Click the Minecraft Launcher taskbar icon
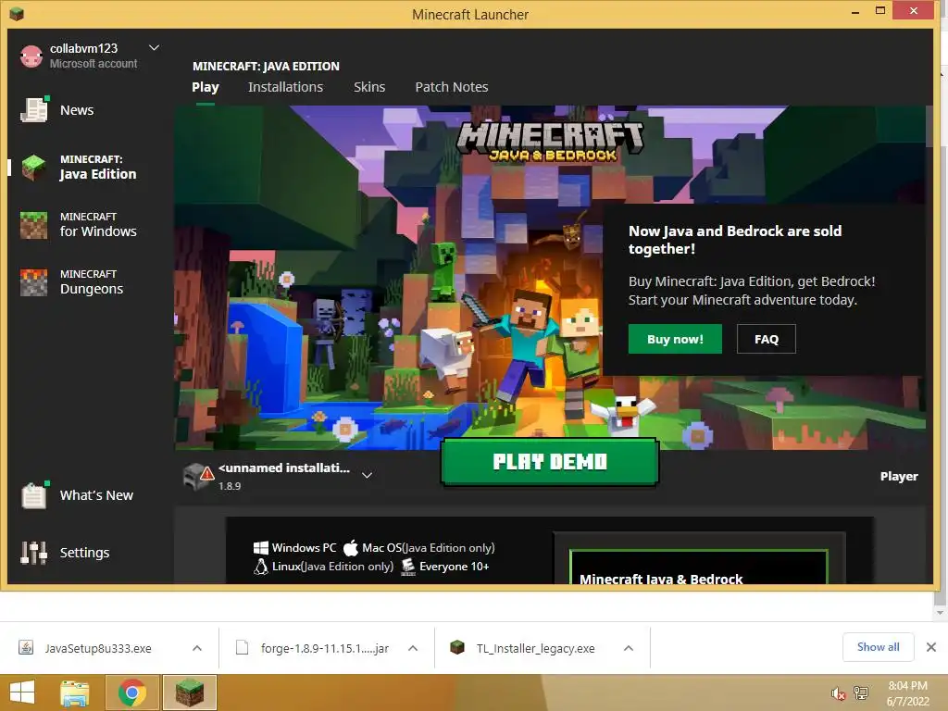This screenshot has width=948, height=711. coord(189,692)
